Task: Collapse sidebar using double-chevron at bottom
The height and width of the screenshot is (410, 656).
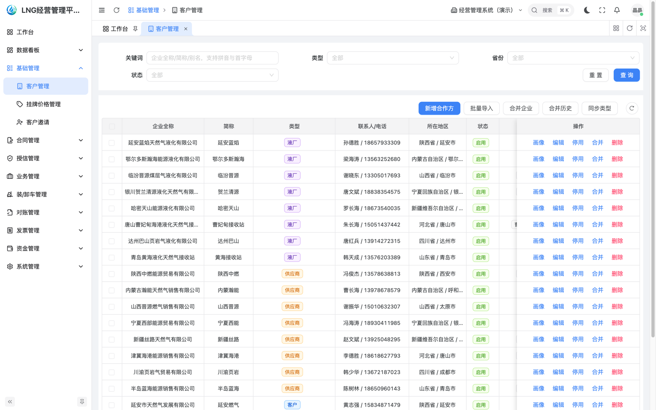Action: [x=10, y=402]
